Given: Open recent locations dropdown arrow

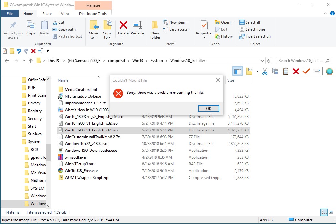Looking at the screenshot, I should tap(24, 61).
